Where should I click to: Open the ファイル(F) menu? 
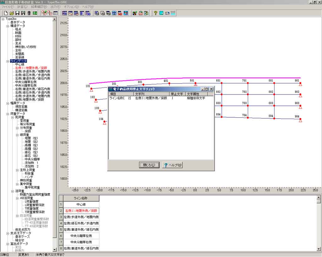point(8,7)
